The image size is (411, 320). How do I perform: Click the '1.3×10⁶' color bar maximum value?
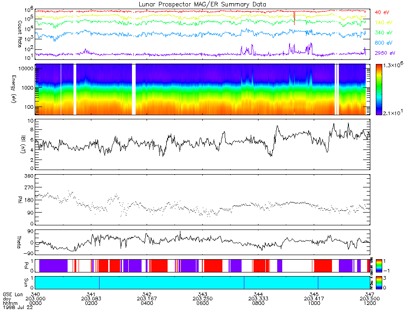pyautogui.click(x=393, y=65)
